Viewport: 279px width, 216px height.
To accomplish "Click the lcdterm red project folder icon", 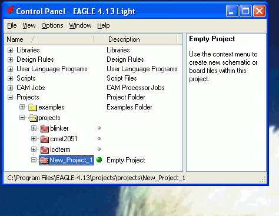I will point(44,149).
